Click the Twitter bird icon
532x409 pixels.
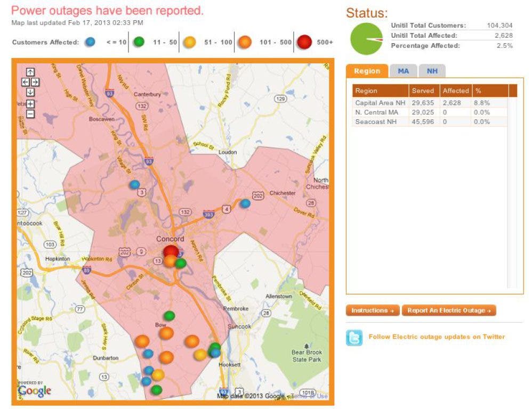click(354, 338)
